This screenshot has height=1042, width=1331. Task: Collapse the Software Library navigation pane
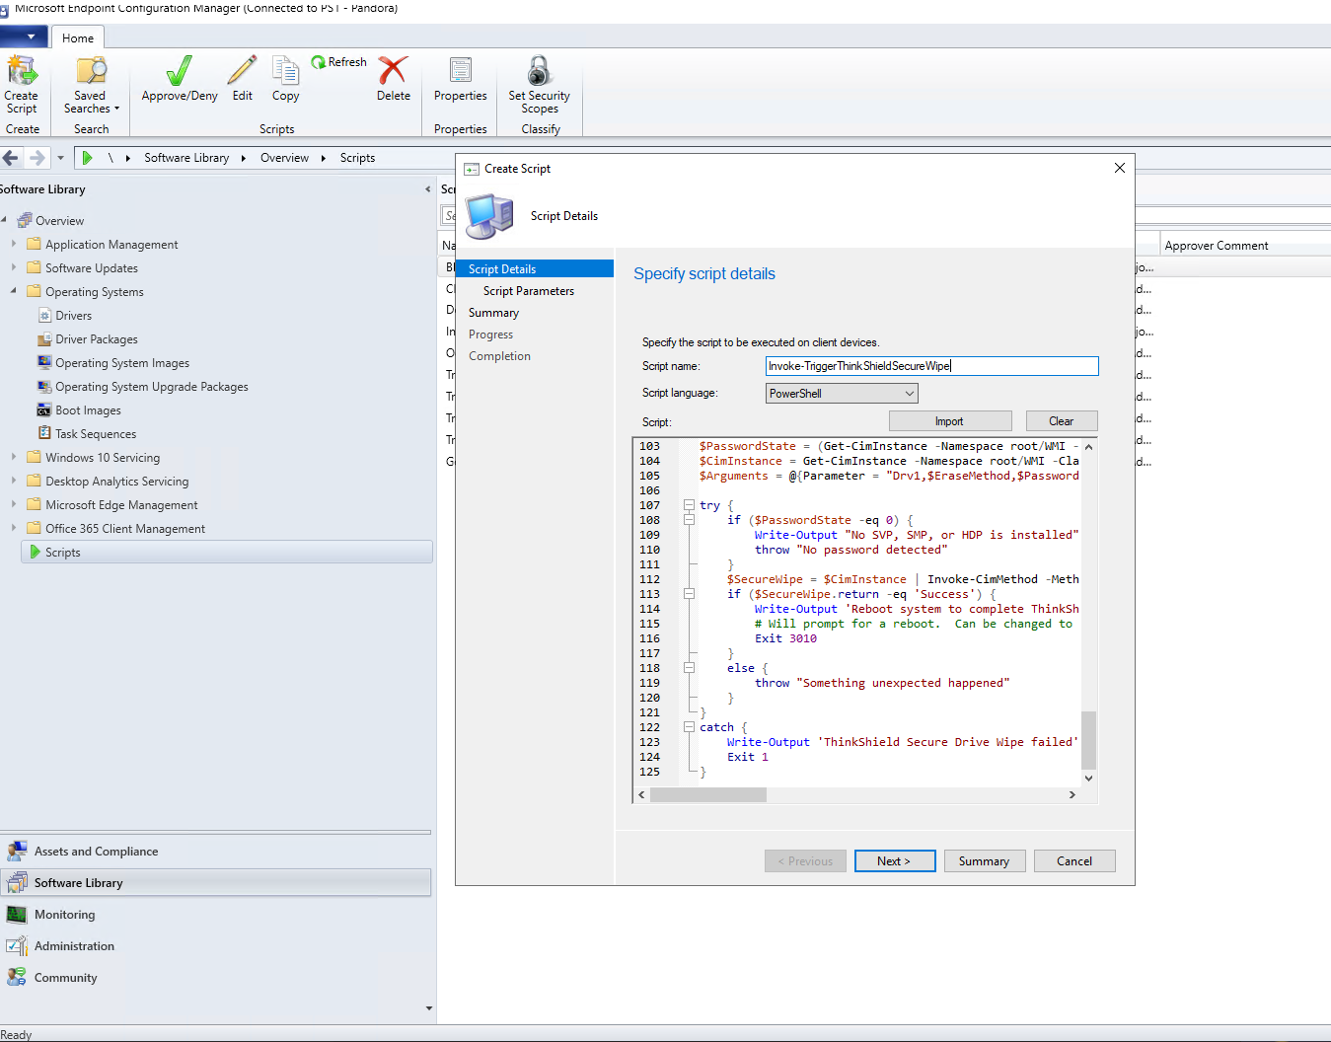pos(427,189)
